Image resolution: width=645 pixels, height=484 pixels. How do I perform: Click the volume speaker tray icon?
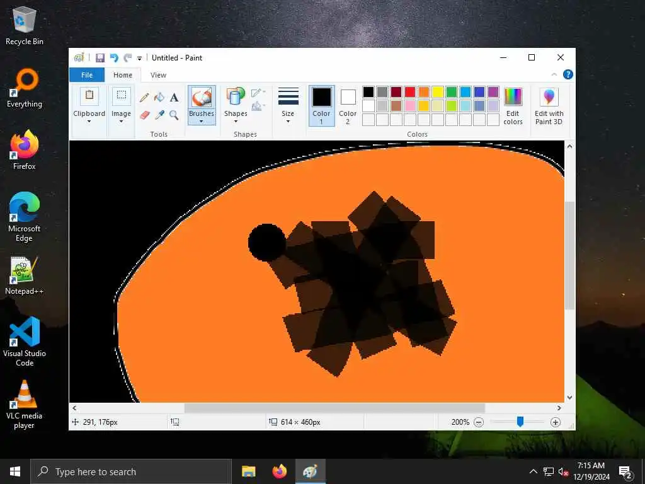(562, 471)
